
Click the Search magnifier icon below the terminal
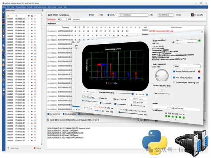[x=138, y=119]
